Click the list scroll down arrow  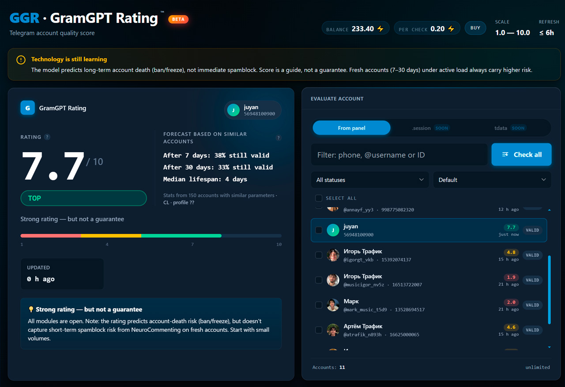[549, 347]
